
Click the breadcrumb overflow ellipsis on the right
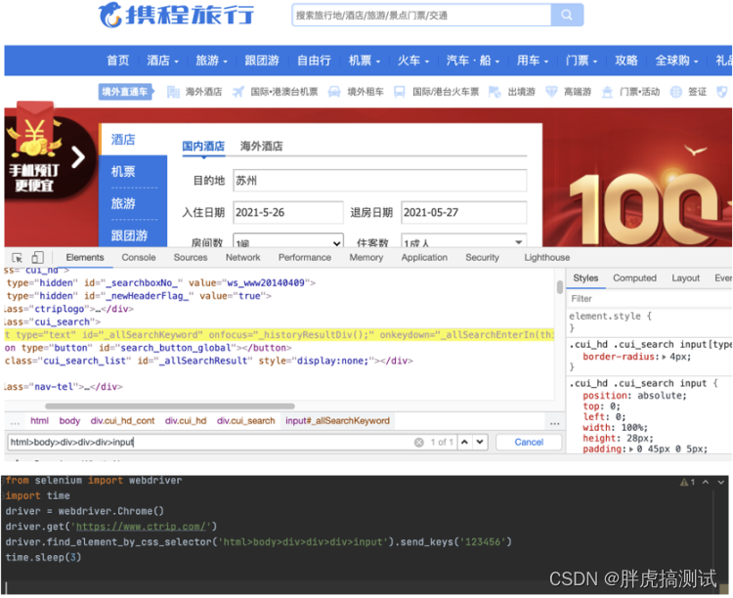pyautogui.click(x=554, y=422)
